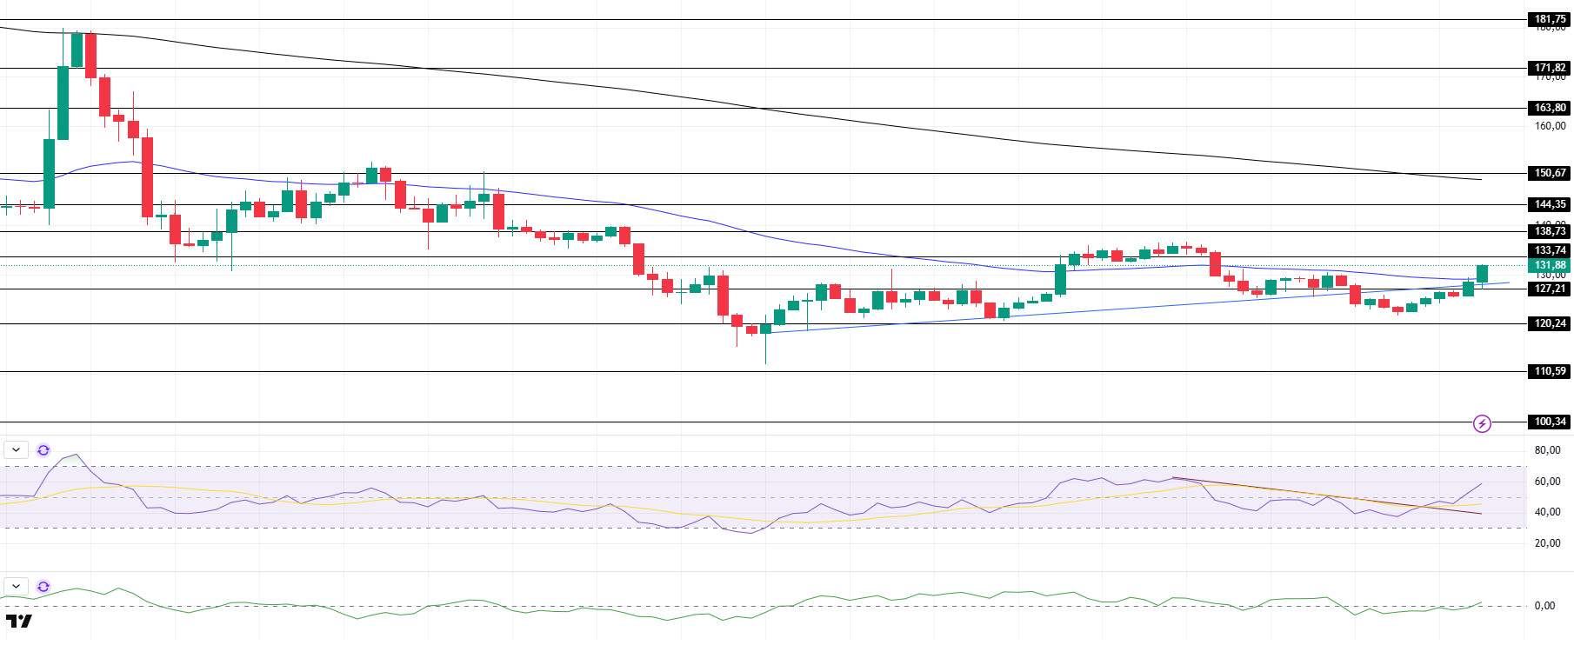
Task: Click the last green candle at chart's right edge
Action: point(1482,274)
